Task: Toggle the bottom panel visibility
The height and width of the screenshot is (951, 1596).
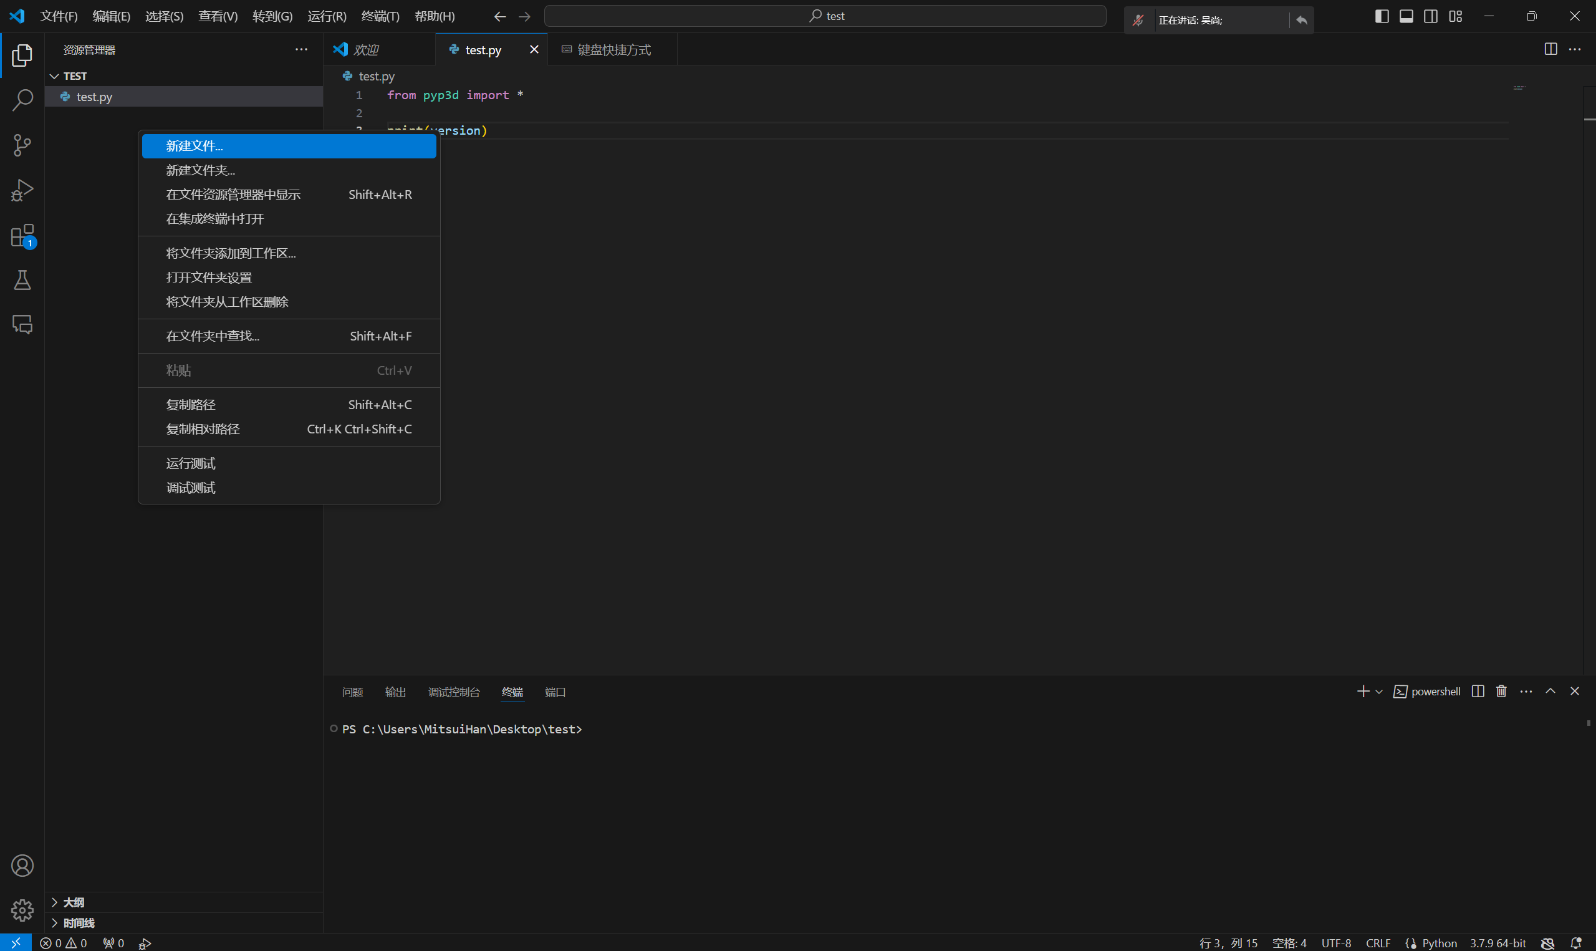Action: (1406, 16)
